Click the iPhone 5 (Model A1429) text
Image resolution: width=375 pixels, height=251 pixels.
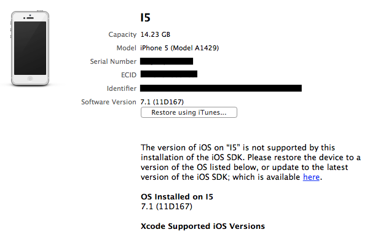pos(180,48)
